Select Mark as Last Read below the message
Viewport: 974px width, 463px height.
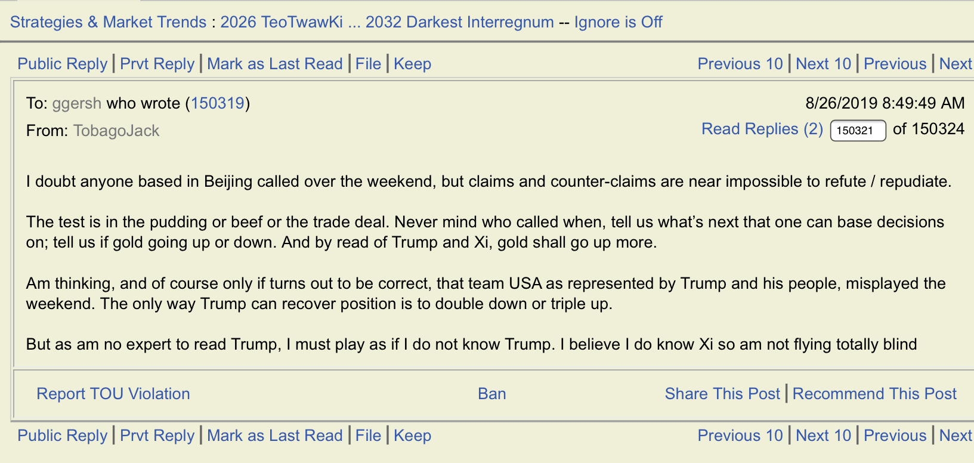pyautogui.click(x=275, y=436)
